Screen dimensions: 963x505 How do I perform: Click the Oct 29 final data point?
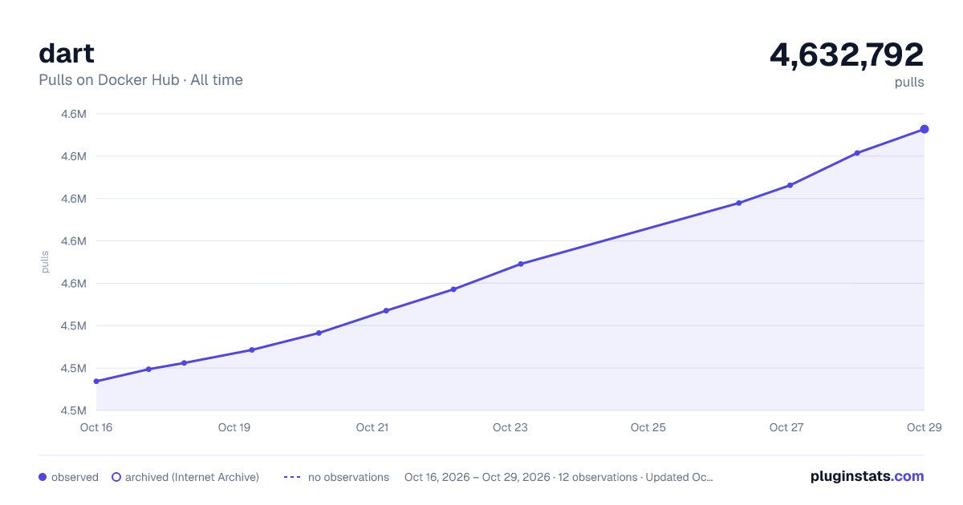click(924, 129)
